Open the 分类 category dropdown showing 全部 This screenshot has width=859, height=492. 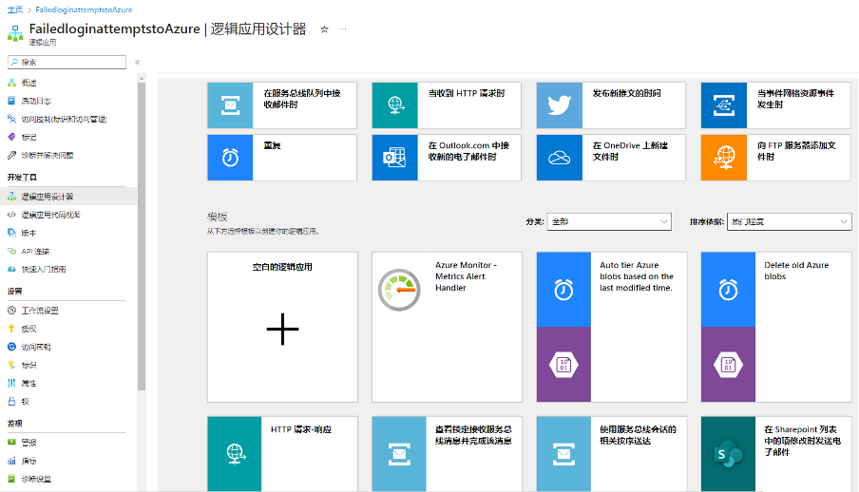tap(609, 221)
